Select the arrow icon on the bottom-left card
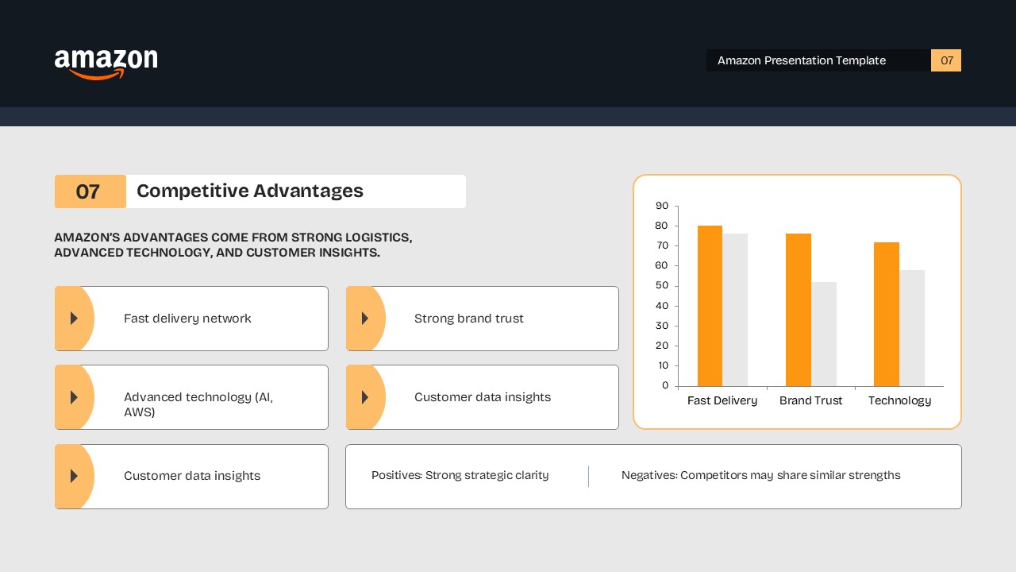The width and height of the screenshot is (1016, 572). tap(75, 476)
